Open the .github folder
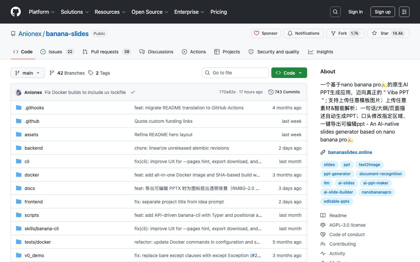420x262 pixels. pyautogui.click(x=32, y=121)
